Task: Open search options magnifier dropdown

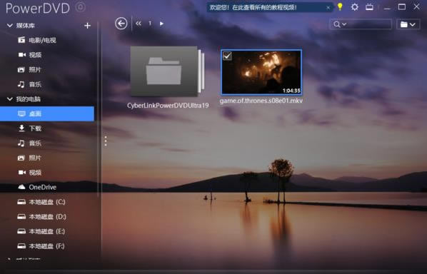Action: tap(340, 24)
